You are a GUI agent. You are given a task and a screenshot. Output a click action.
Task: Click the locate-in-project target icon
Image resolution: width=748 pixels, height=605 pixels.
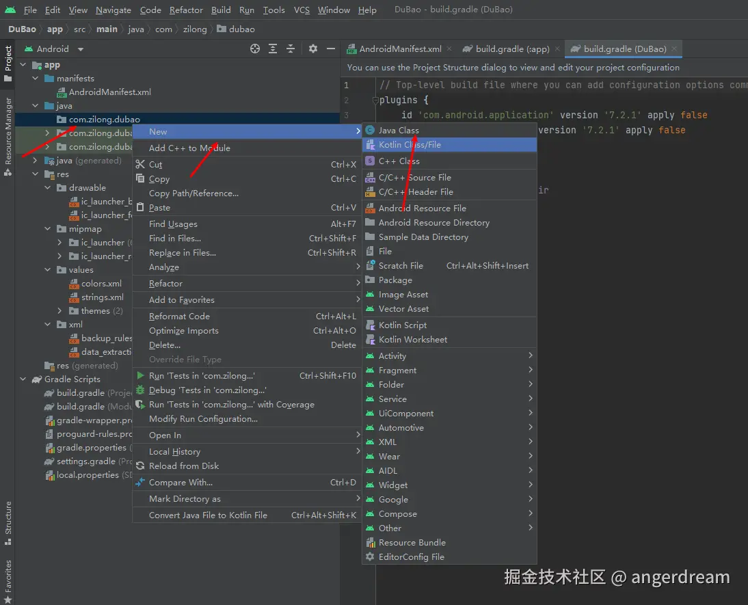255,49
